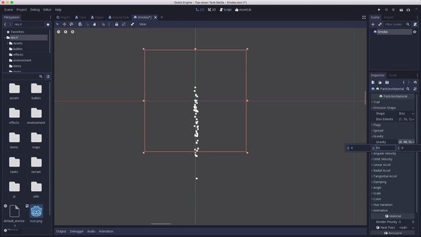Open the Next Pass null dropdown
The image size is (421, 237).
[407, 228]
